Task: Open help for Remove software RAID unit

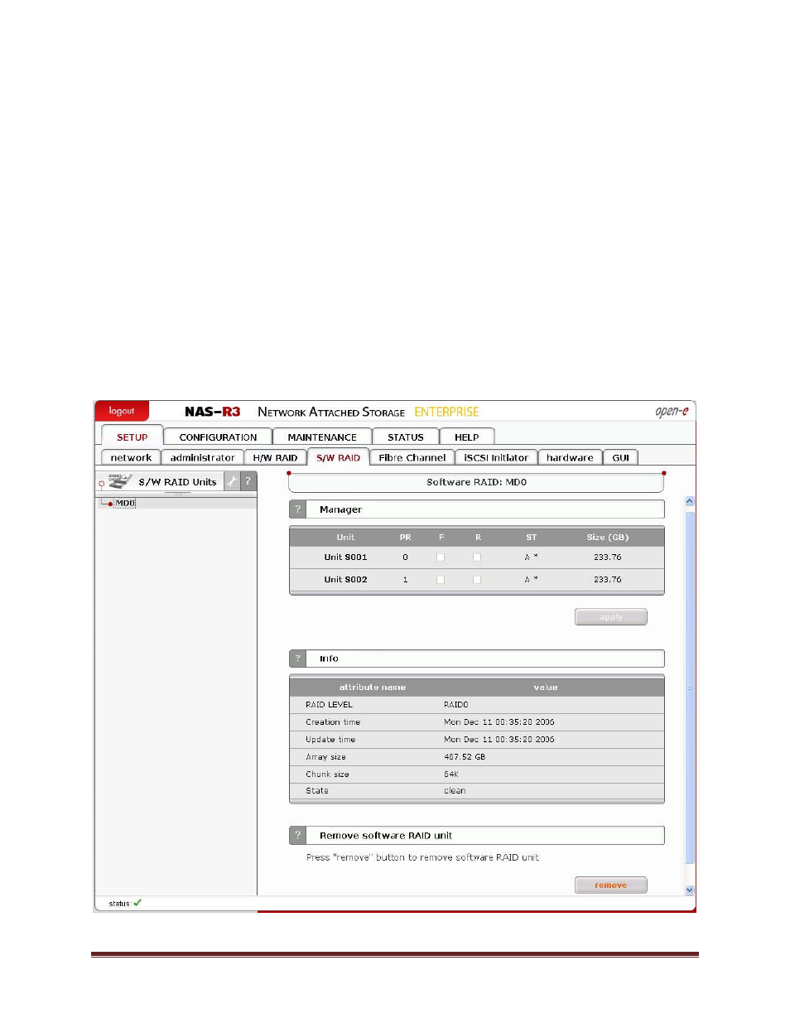Action: (x=298, y=836)
